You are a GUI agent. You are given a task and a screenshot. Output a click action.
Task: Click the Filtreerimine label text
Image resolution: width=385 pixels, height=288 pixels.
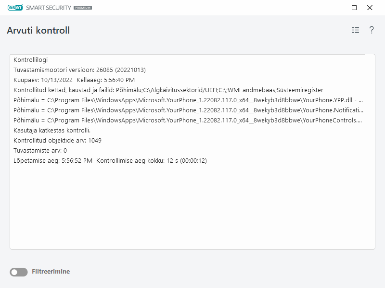(x=51, y=272)
